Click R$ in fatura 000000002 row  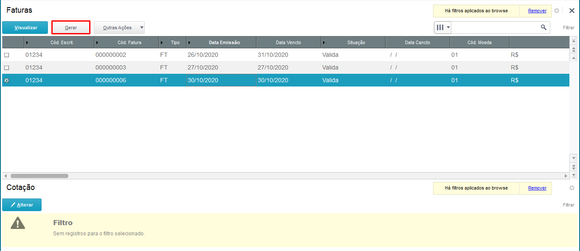[x=515, y=55]
